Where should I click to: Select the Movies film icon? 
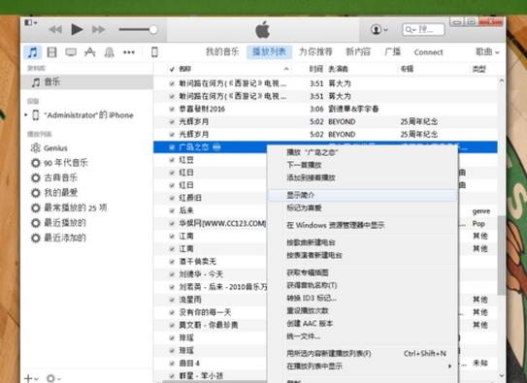pyautogui.click(x=51, y=52)
